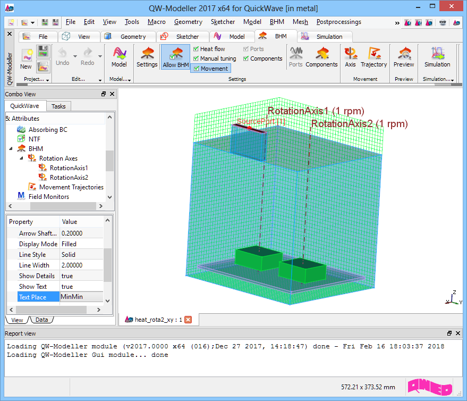Toggle the Manual tuning checkbox
The height and width of the screenshot is (401, 467).
coord(196,59)
